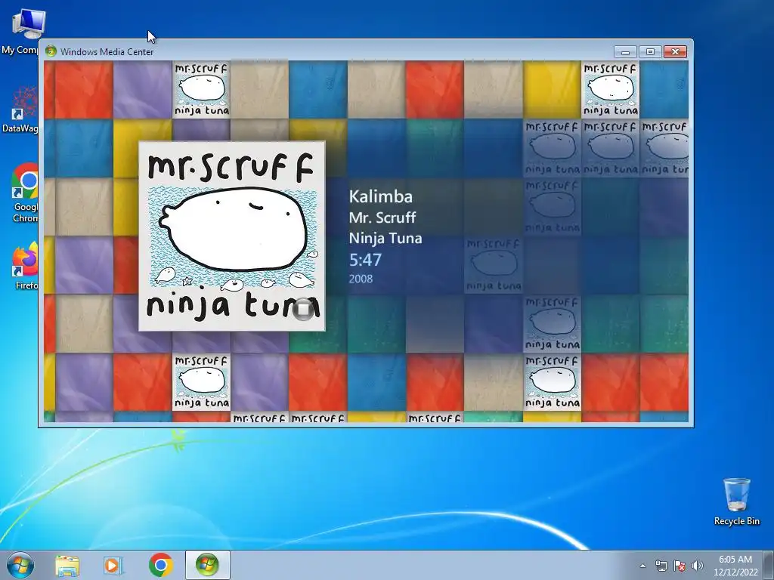Click the release year 2008
Image resolution: width=774 pixels, height=580 pixels.
point(361,279)
